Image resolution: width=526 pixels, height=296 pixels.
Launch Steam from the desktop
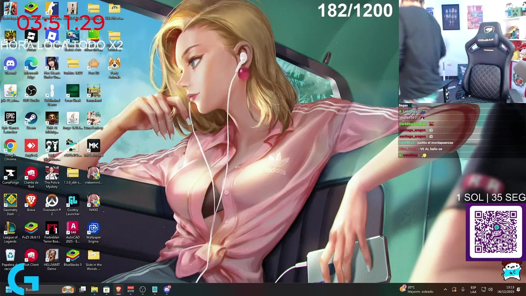(x=31, y=120)
